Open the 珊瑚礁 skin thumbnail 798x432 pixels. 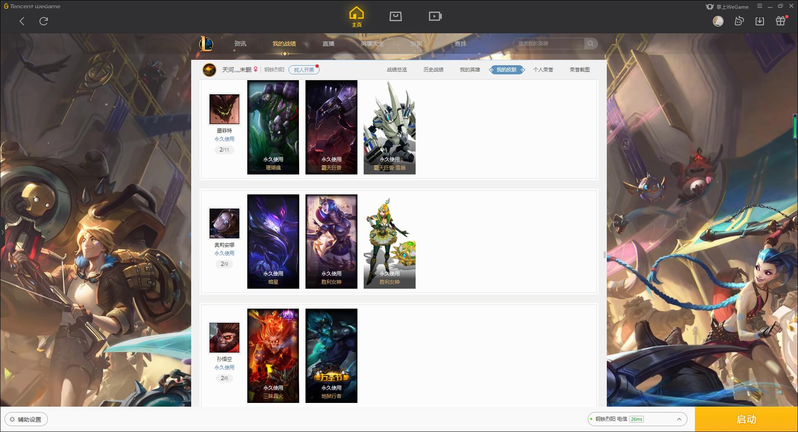273,127
